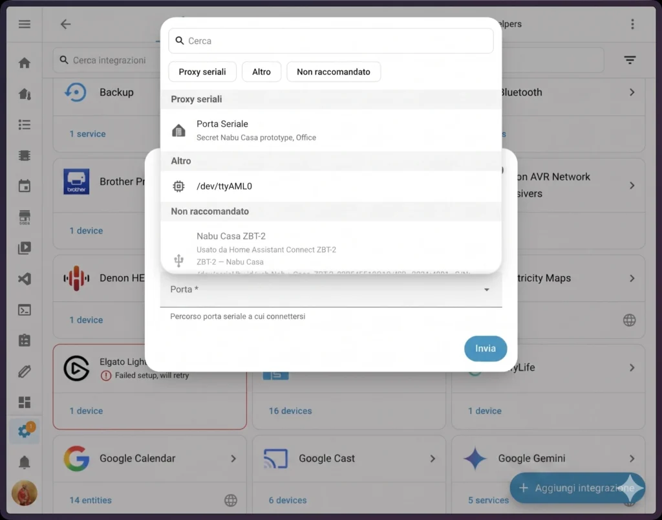Open the dashboard grid icon in sidebar
This screenshot has width=662, height=520.
click(25, 402)
